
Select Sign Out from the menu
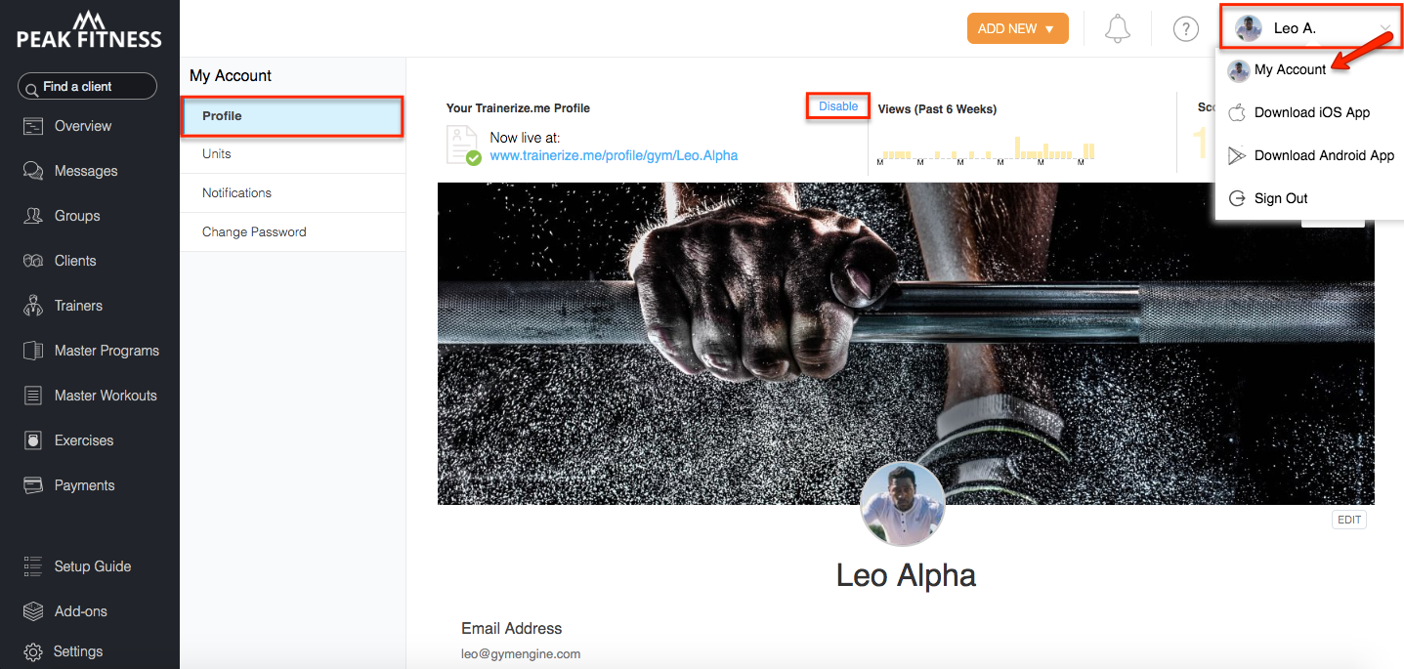click(1281, 198)
